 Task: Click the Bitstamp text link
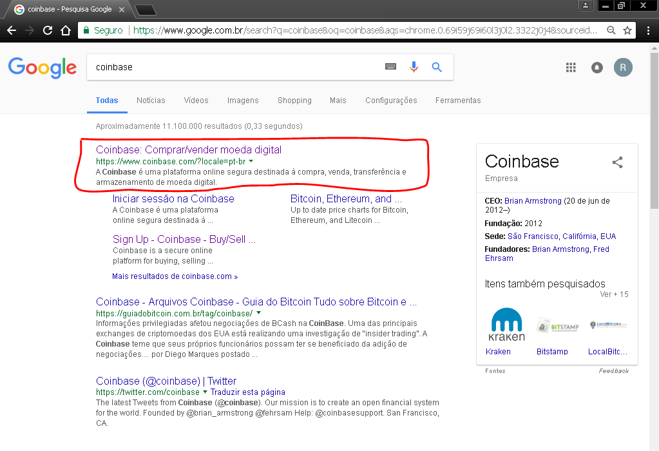point(552,352)
